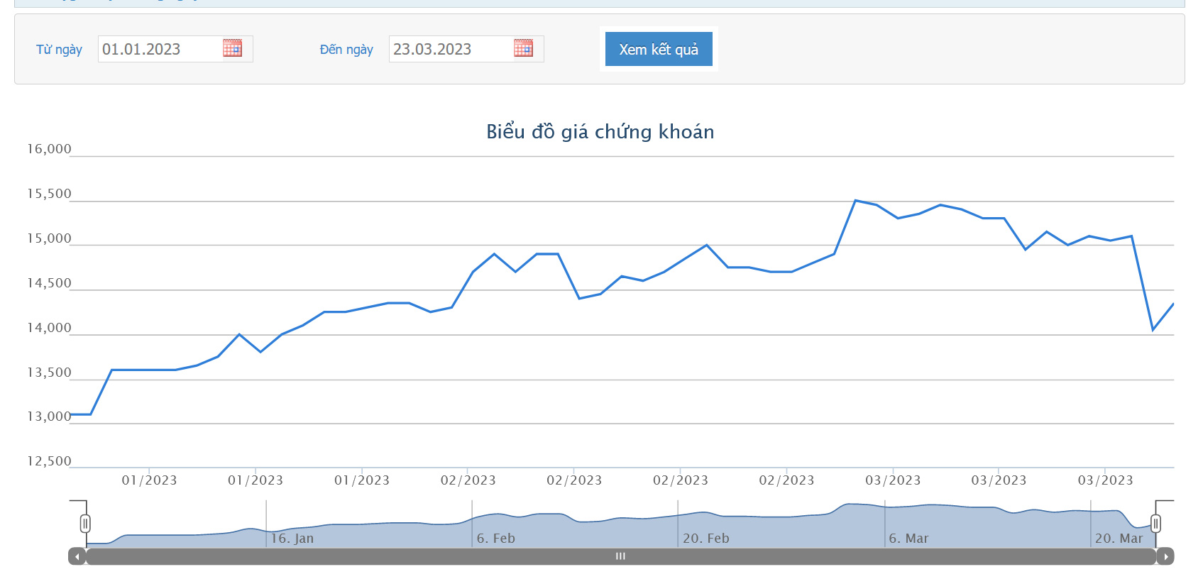Viewport: 1203px width, 579px height.
Task: Click the chart title Biểu đồ giá chứng khoán
Action: pos(600,132)
